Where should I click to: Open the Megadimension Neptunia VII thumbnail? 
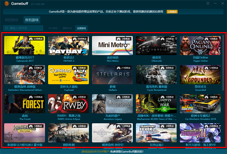pos(200,133)
